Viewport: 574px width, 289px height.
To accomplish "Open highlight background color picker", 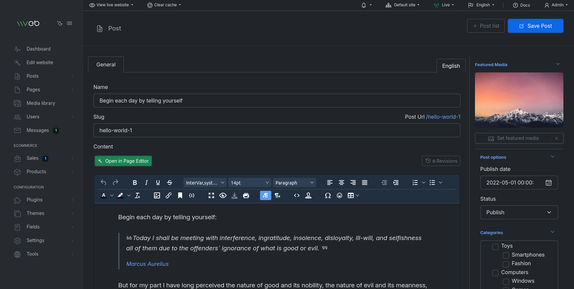I will pos(120,195).
